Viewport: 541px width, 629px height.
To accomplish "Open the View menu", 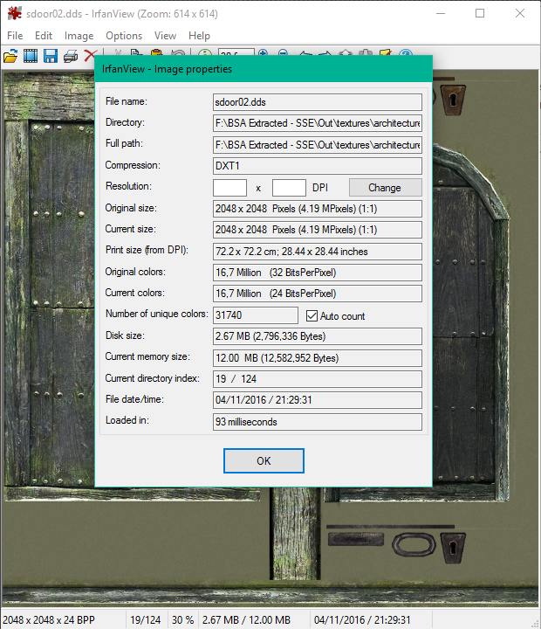I will pyautogui.click(x=165, y=36).
